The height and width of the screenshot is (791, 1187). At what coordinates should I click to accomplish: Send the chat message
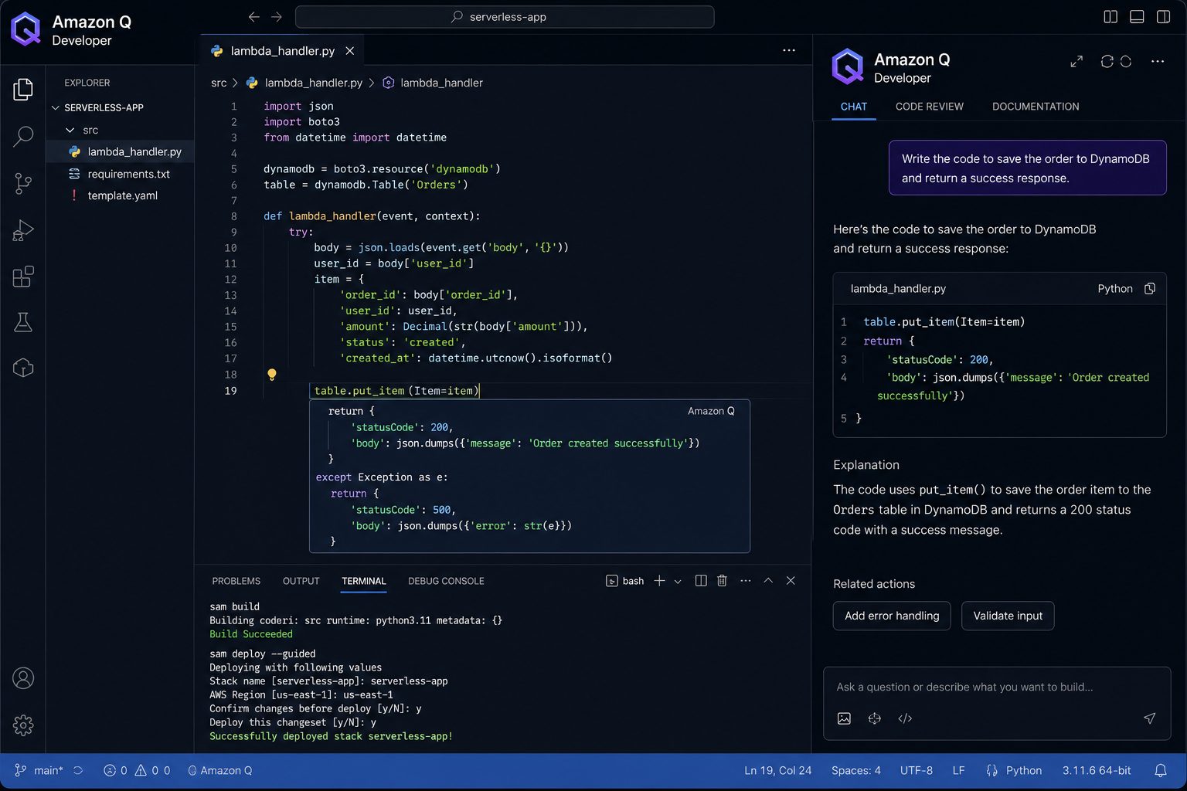click(1150, 718)
